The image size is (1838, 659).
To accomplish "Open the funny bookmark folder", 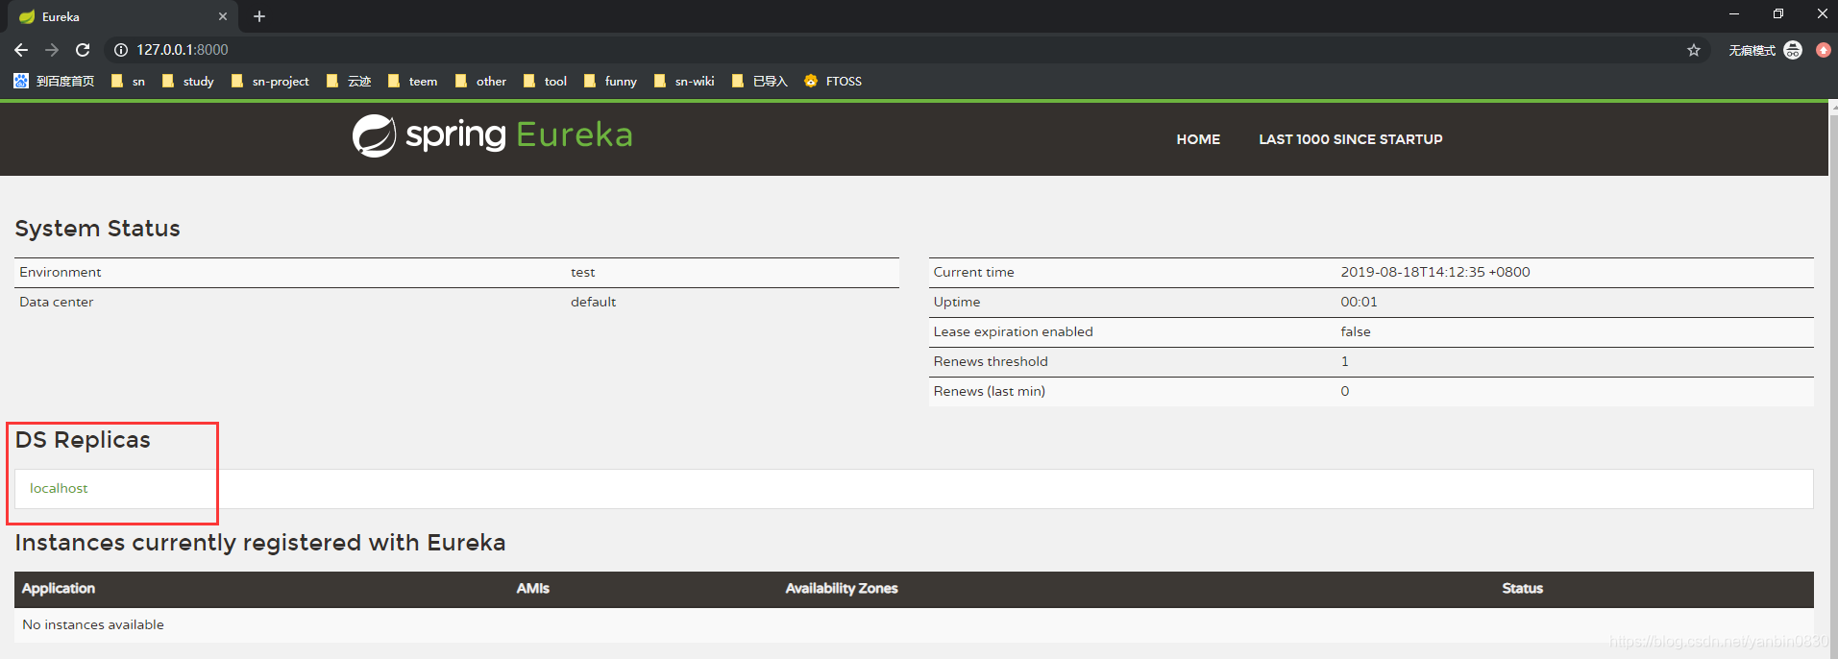I will click(x=610, y=82).
